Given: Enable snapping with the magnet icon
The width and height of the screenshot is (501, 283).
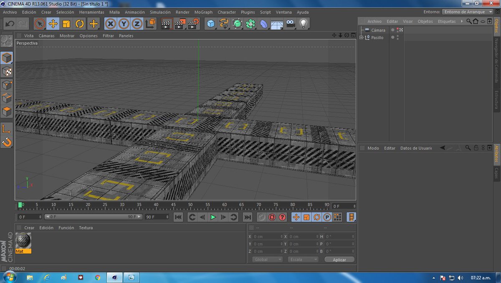Looking at the screenshot, I should coord(7,142).
